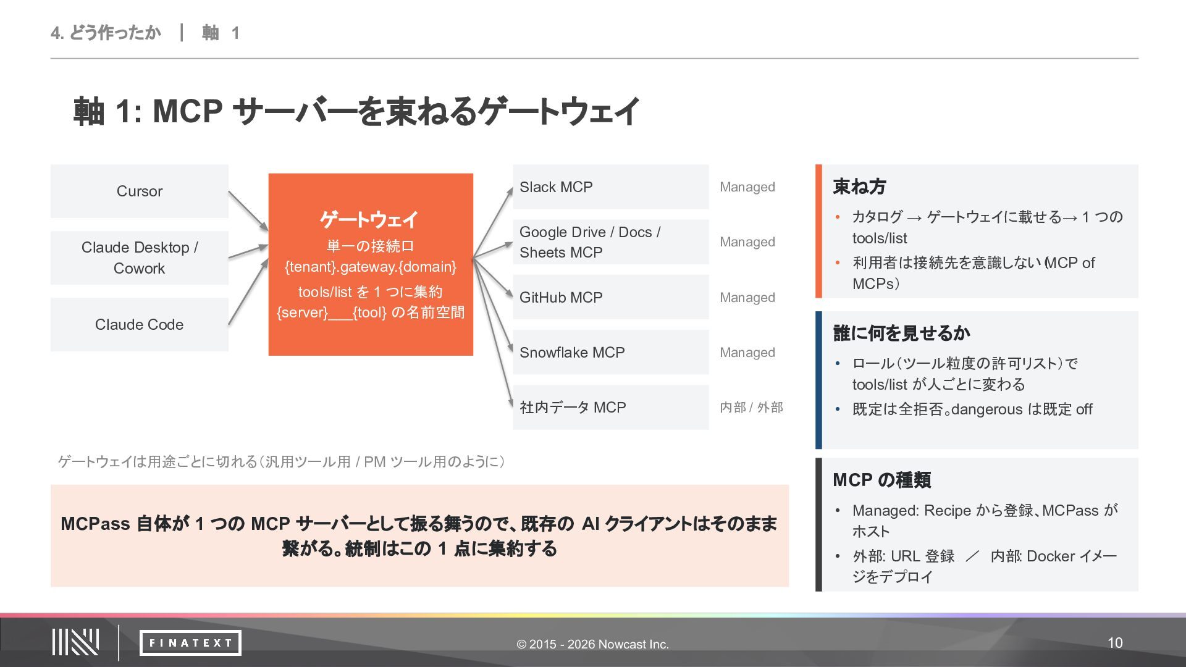Click the Managed label beside Snowflake MCP
The width and height of the screenshot is (1186, 667).
[x=747, y=353]
